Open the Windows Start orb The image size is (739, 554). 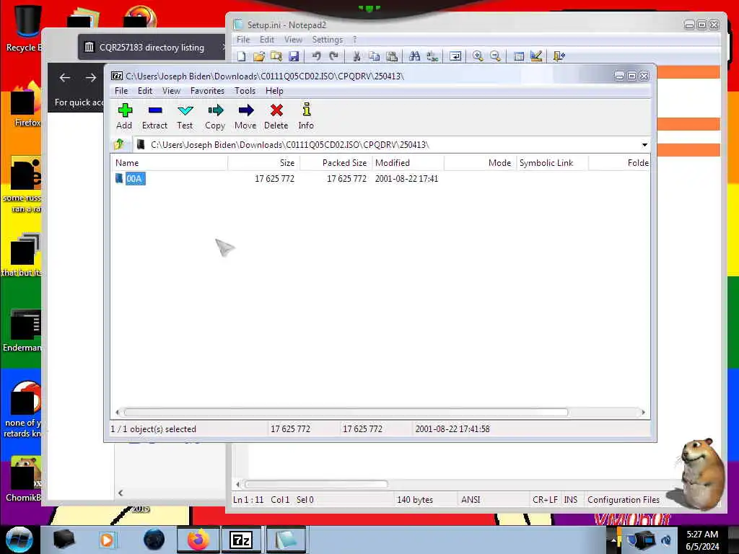[19, 540]
